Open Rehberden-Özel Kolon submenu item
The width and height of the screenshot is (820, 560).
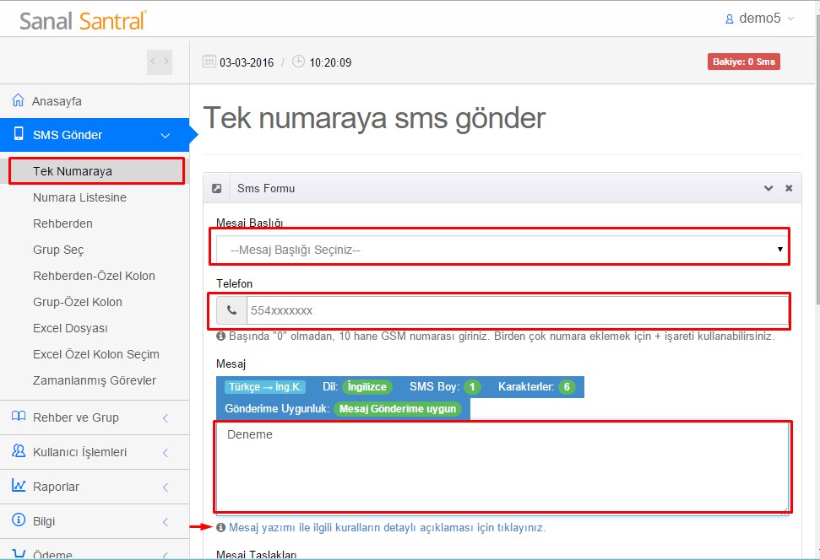click(94, 276)
